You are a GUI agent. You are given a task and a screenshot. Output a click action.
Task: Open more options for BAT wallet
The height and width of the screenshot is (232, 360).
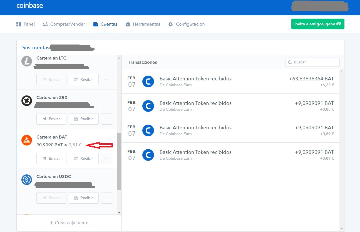pos(107,158)
